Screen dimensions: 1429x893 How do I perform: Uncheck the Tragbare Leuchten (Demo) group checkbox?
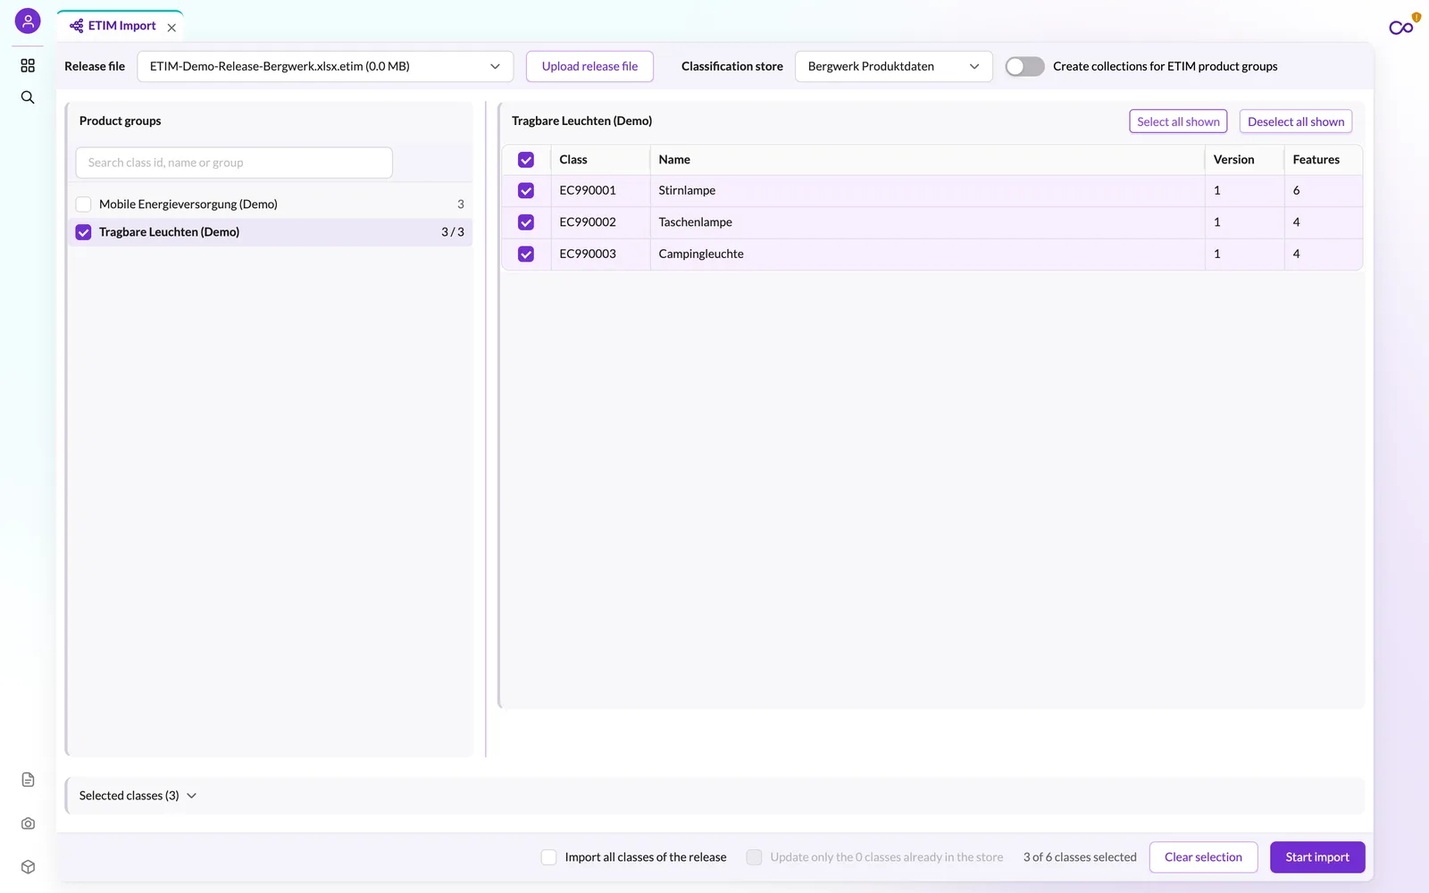(83, 232)
